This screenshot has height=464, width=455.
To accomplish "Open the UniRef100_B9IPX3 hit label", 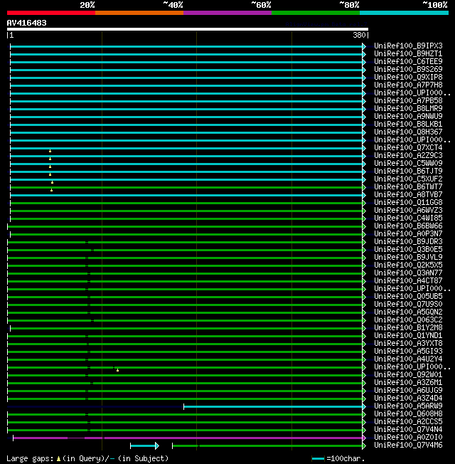I will [408, 46].
